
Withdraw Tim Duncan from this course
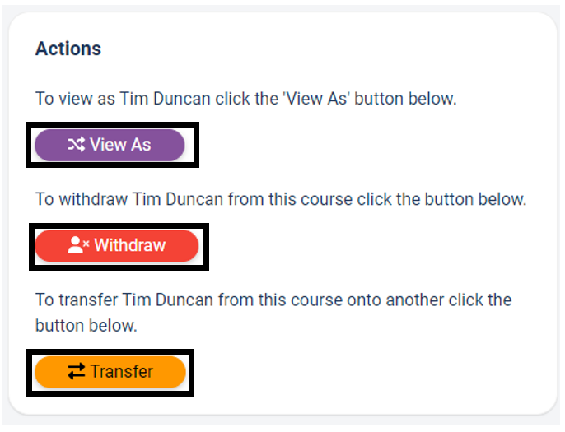click(116, 245)
